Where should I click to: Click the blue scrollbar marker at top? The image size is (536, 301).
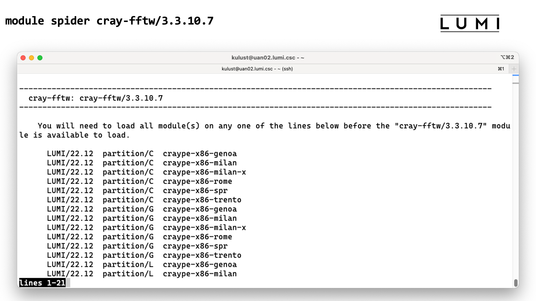coord(515,75)
